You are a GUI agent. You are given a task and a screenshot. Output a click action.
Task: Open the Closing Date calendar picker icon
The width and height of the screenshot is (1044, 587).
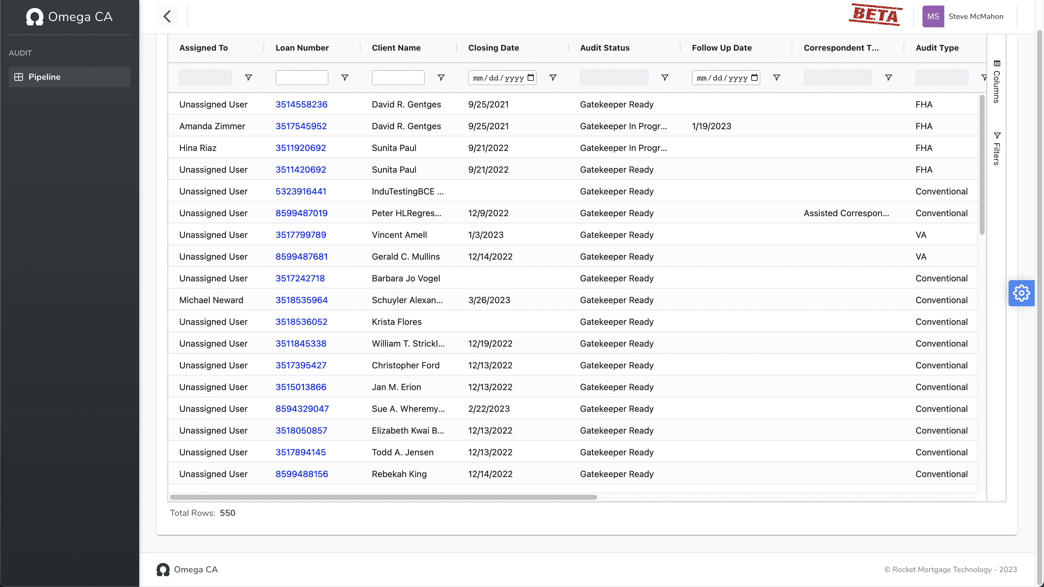[530, 77]
